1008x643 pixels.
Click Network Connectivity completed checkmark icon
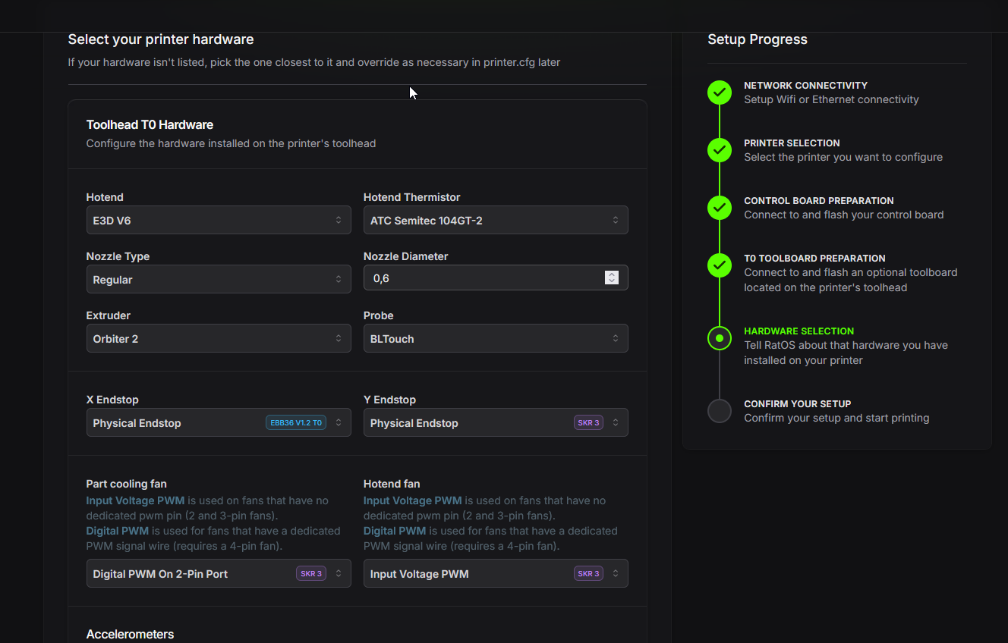[720, 93]
